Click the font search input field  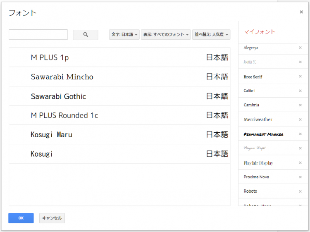click(38, 35)
